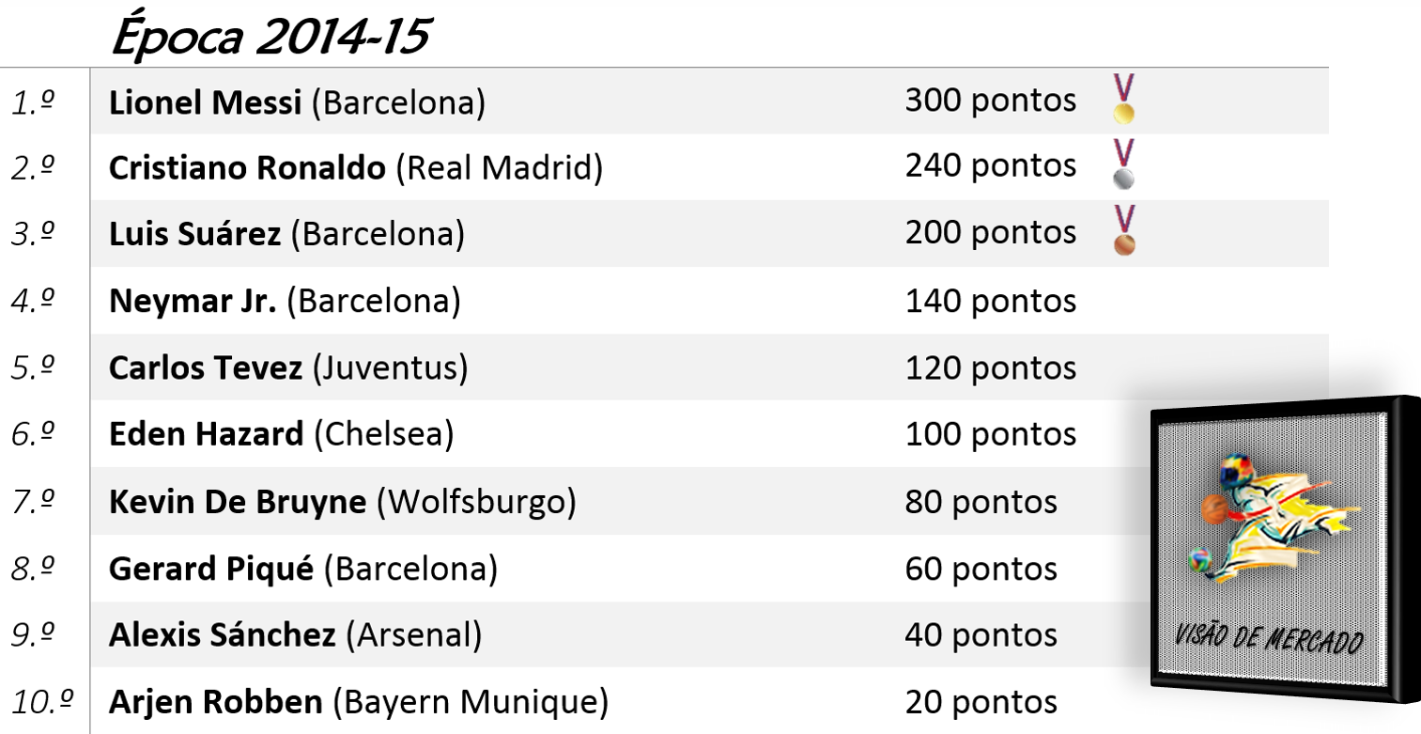Screen dimensions: 1421x734
Task: Select the Época 2014-15 title
Action: pos(270,37)
